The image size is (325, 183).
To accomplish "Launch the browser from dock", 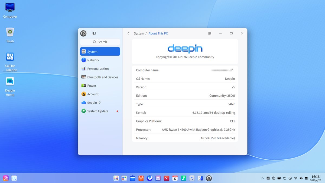I will tap(149, 178).
